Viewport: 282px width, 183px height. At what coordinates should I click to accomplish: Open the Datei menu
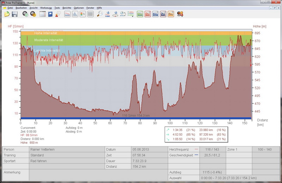[x=10, y=7]
